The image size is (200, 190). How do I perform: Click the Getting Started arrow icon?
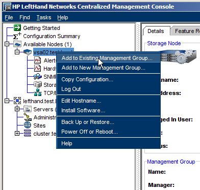pyautogui.click(x=17, y=27)
